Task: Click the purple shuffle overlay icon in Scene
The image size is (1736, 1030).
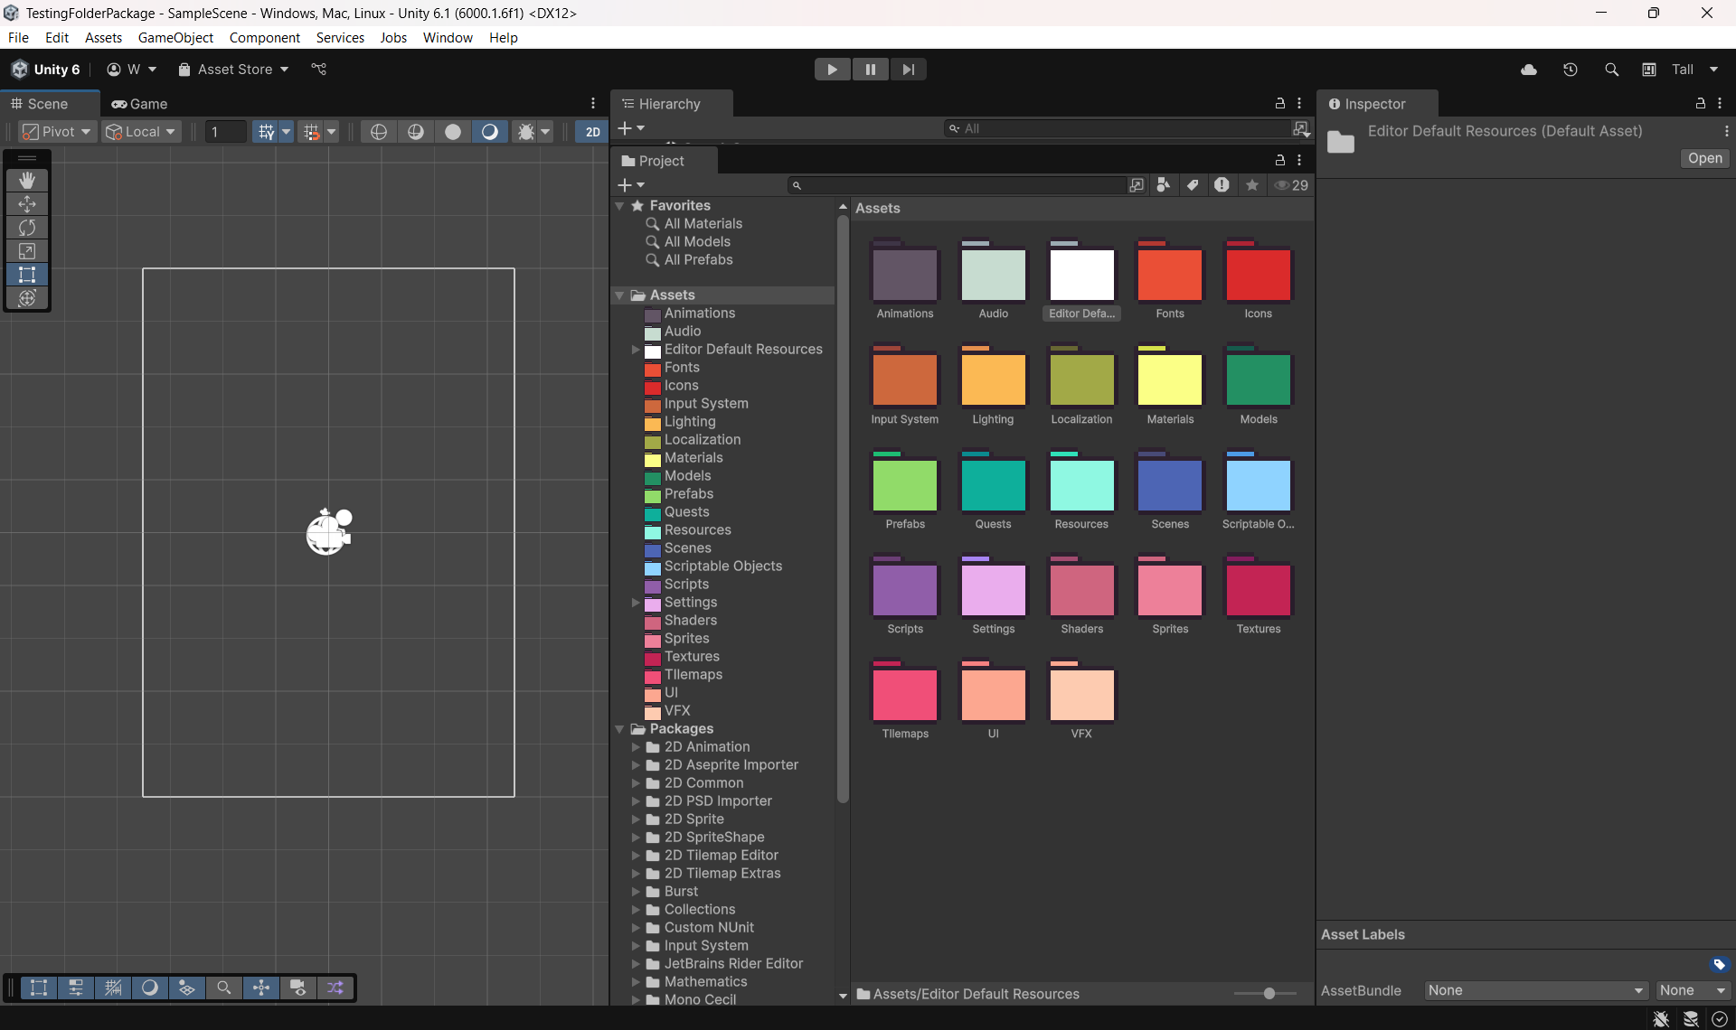Action: (335, 988)
